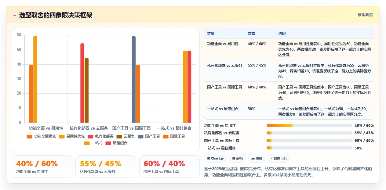Click the 国际工具 orange bar at 40
The image size is (386, 190).
tap(138, 94)
